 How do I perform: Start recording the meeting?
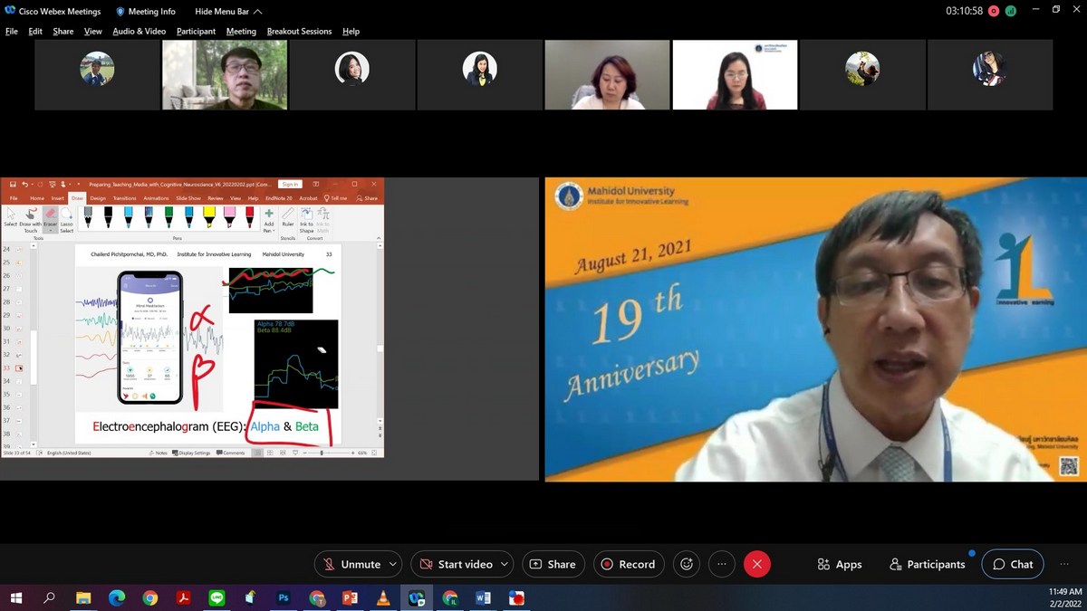point(629,564)
